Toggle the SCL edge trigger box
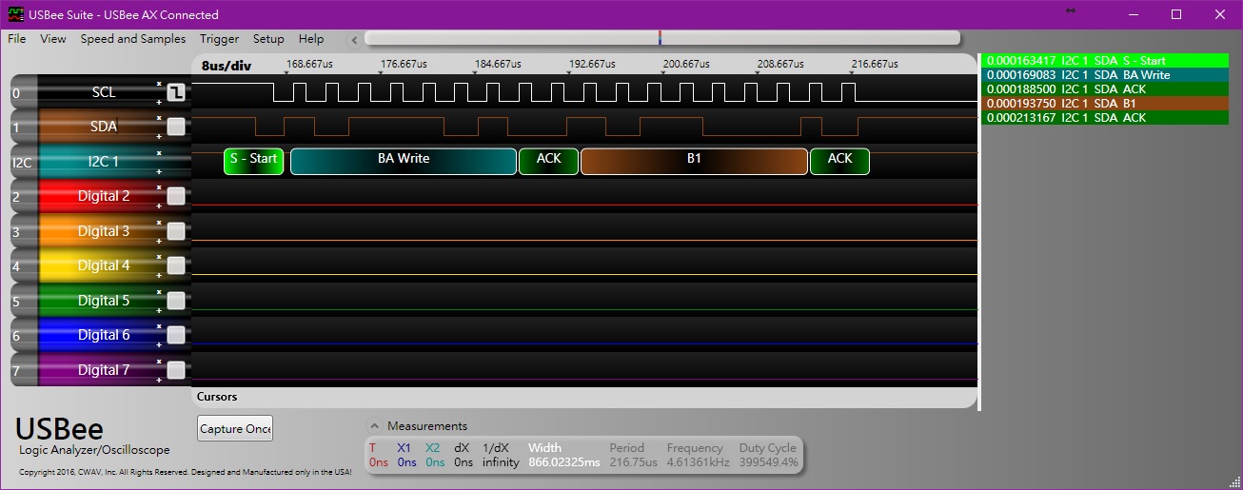The height and width of the screenshot is (490, 1243). 176,92
